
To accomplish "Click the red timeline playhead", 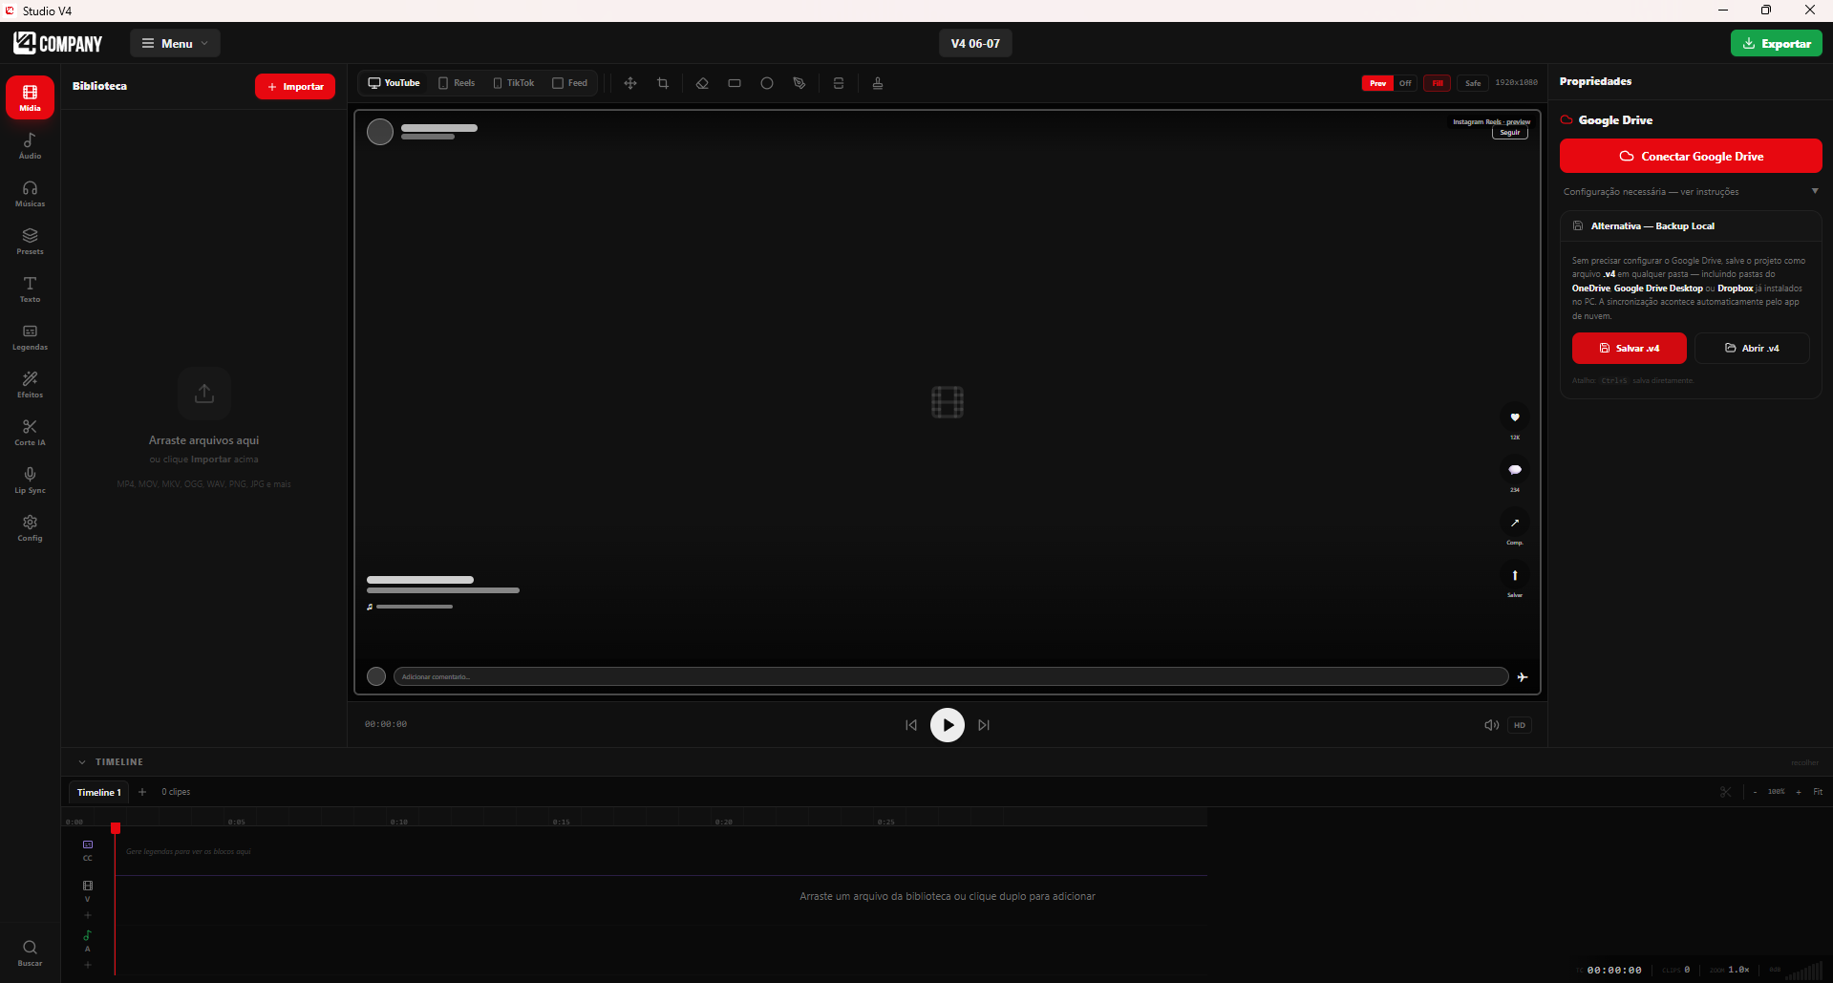I will [x=116, y=828].
